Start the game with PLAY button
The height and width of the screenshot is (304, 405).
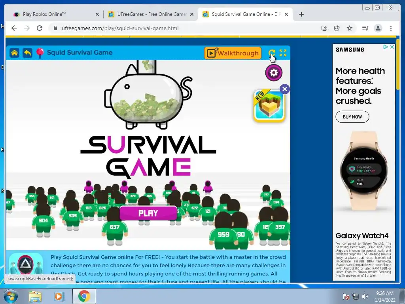pyautogui.click(x=148, y=213)
